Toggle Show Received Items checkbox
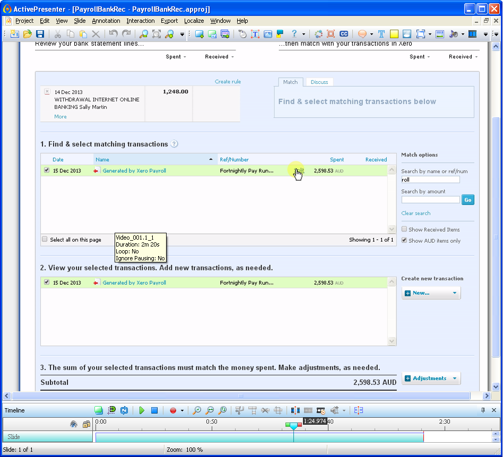This screenshot has height=457, width=503. pos(404,230)
